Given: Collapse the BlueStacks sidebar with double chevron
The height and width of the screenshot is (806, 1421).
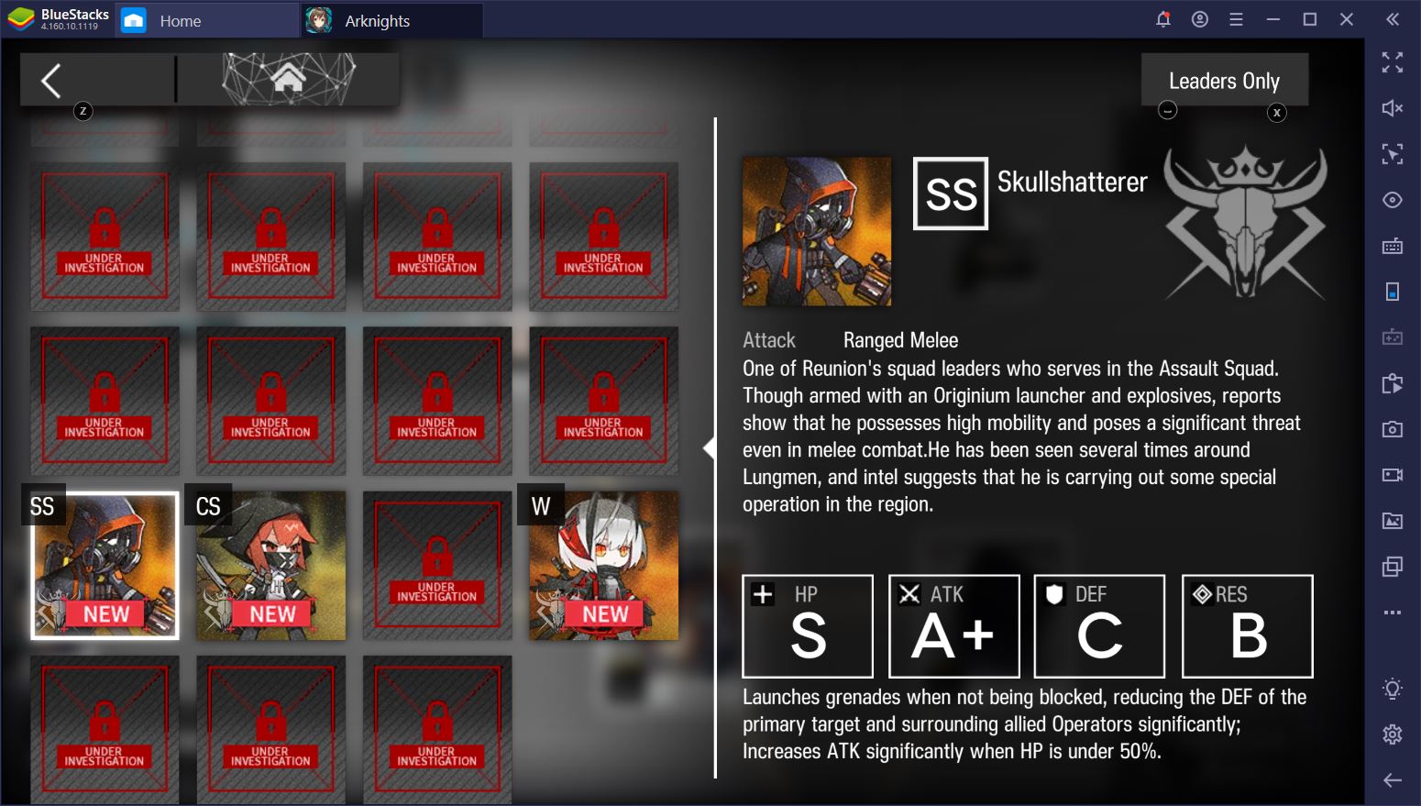Looking at the screenshot, I should pos(1393,19).
